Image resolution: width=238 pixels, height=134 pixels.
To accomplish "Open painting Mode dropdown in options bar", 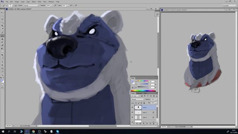I will pos(31,6).
